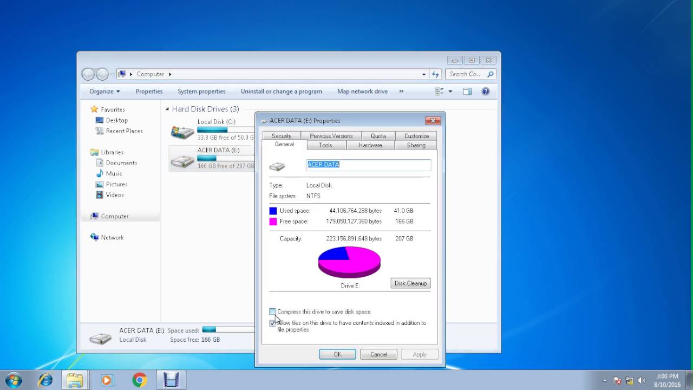Click the Action Center flag icon in tray
693x390 pixels.
pyautogui.click(x=617, y=380)
